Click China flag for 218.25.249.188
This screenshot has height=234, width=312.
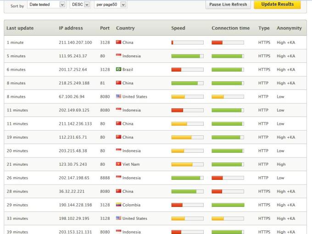pos(118,83)
